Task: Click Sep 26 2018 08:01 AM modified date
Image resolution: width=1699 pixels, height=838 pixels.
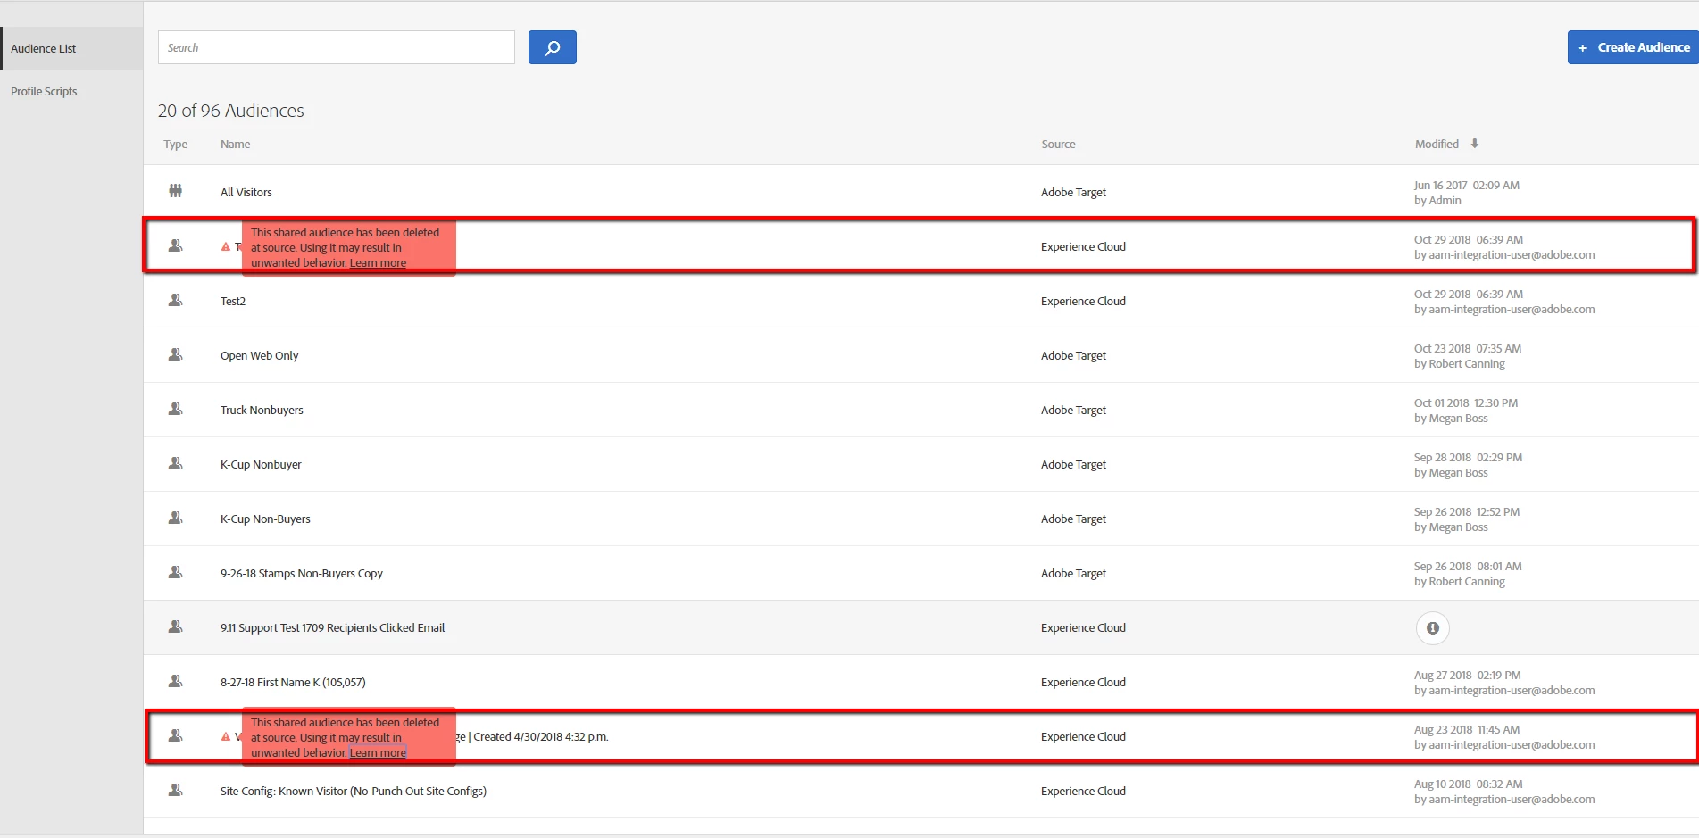Action: click(x=1468, y=566)
